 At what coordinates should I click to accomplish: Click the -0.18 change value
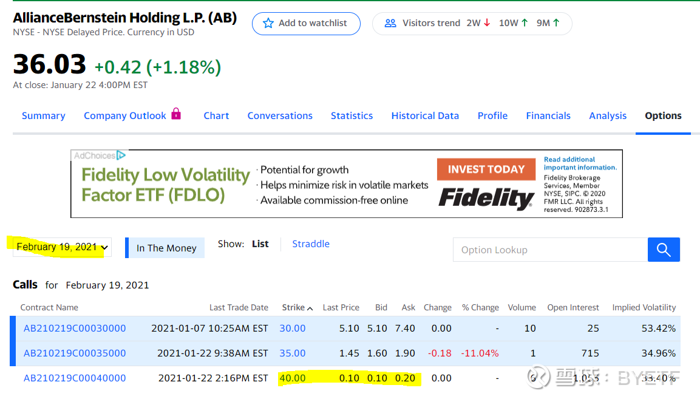pyautogui.click(x=440, y=353)
